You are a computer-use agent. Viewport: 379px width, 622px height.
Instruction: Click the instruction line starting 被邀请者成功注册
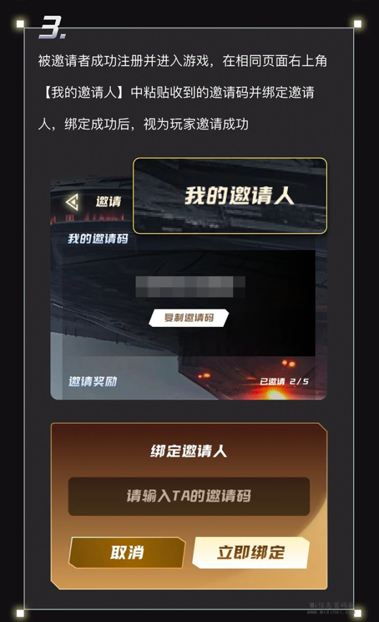pos(183,61)
